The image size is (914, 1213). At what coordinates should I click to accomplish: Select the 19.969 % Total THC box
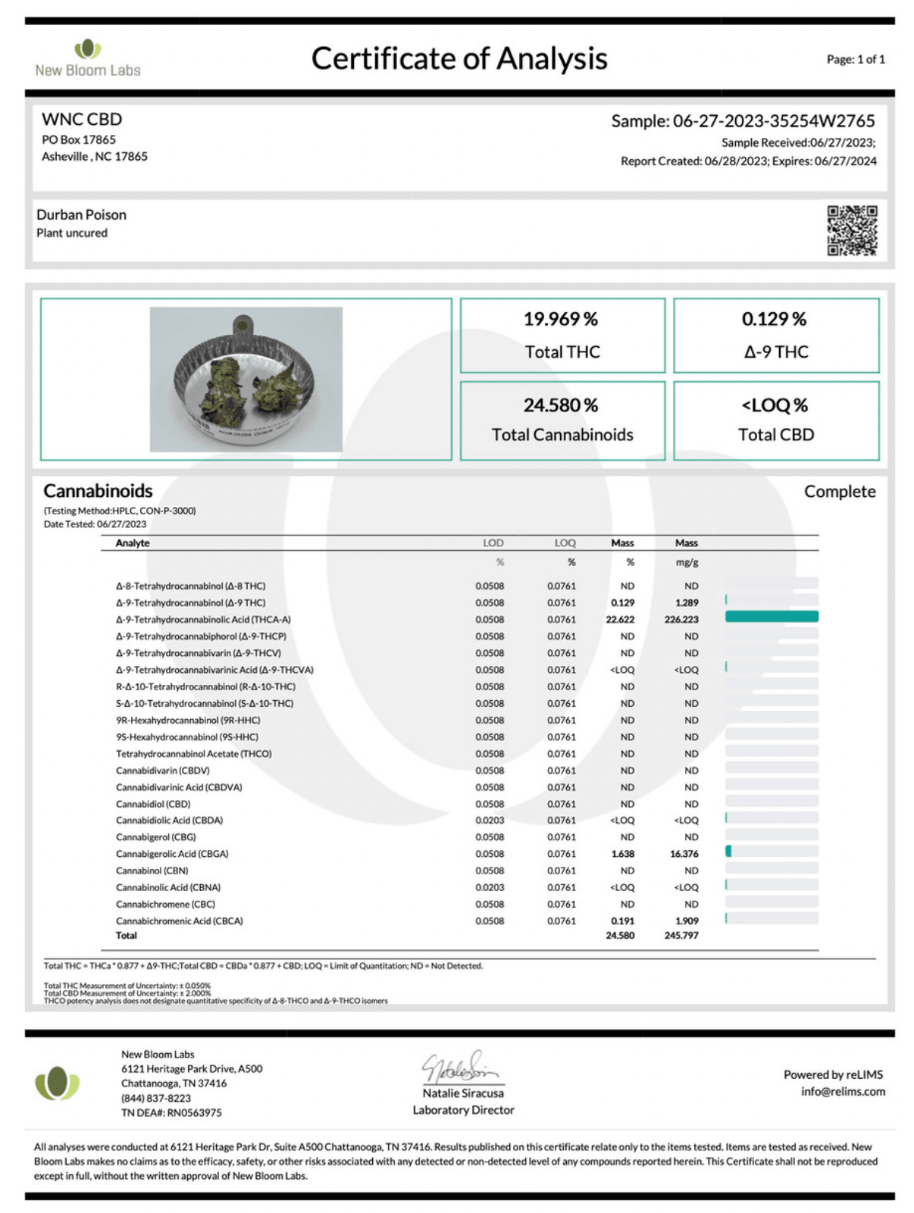click(x=562, y=335)
